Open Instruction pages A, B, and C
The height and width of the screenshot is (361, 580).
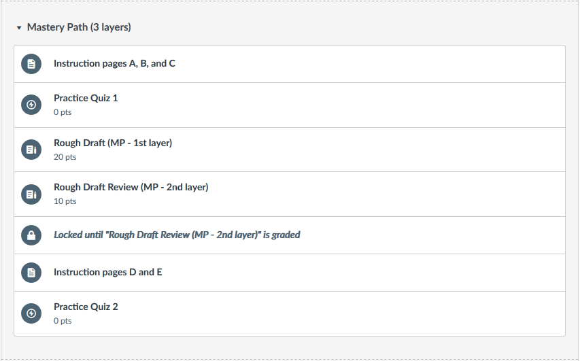(114, 64)
